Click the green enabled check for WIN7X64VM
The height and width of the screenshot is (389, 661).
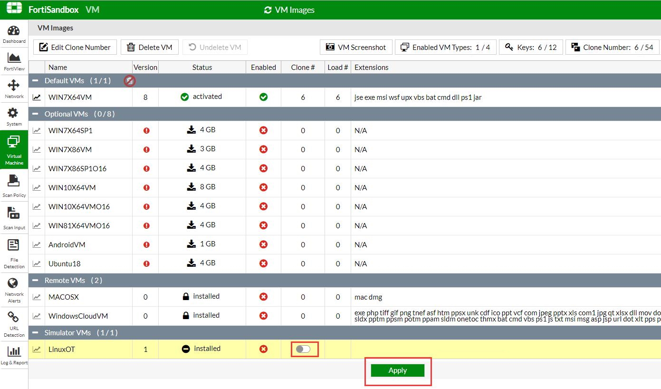pyautogui.click(x=263, y=97)
